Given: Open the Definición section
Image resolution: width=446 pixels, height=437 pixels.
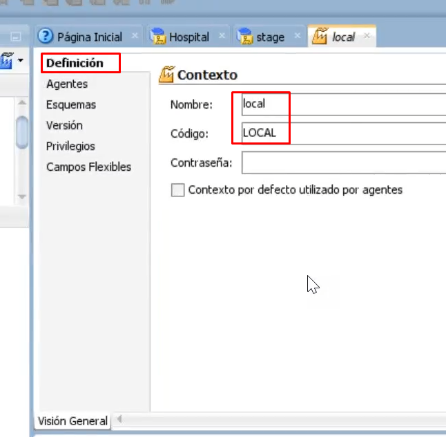Looking at the screenshot, I should (x=75, y=63).
